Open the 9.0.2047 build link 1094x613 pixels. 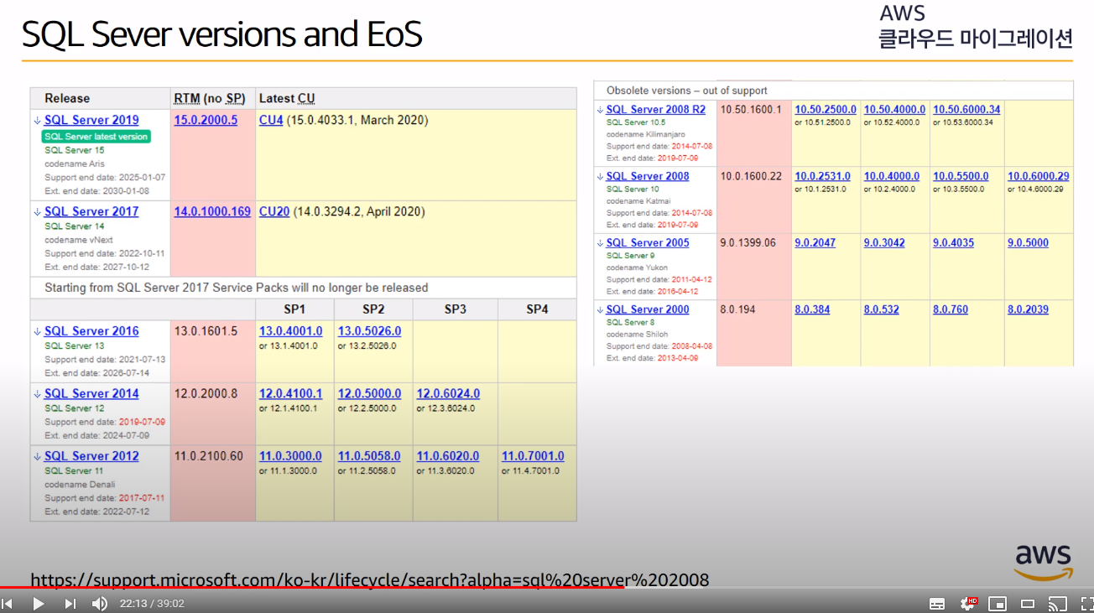pyautogui.click(x=815, y=242)
